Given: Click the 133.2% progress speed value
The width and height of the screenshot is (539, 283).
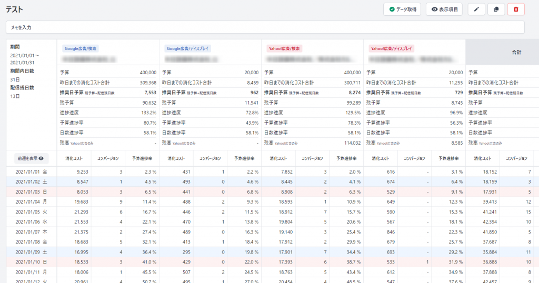Looking at the screenshot, I should [x=148, y=113].
